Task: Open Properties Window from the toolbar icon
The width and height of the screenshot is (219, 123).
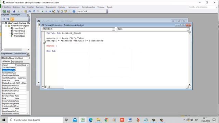Action: coord(62,11)
